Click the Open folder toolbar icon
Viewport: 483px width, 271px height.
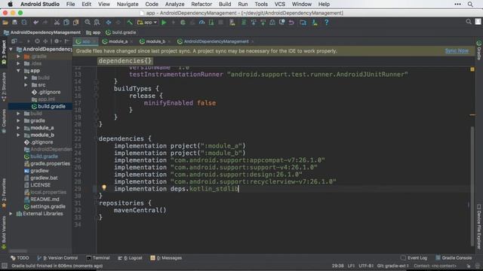click(x=5, y=23)
